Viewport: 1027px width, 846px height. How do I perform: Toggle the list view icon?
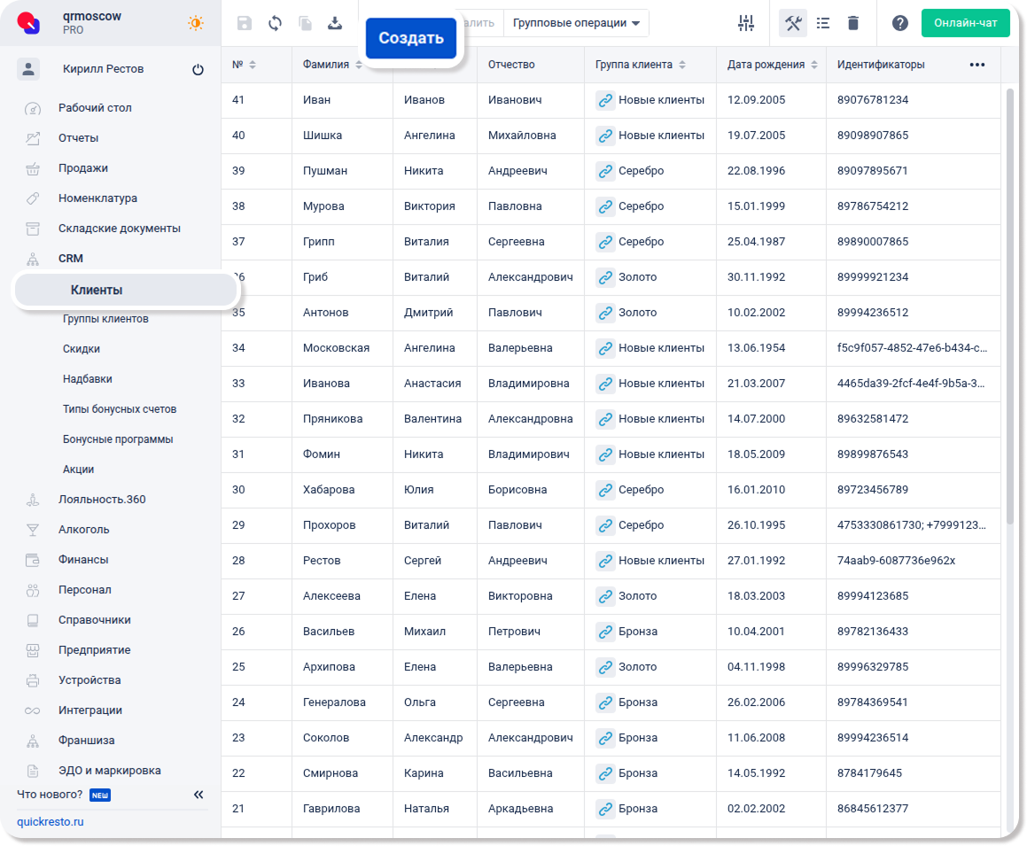pyautogui.click(x=823, y=24)
